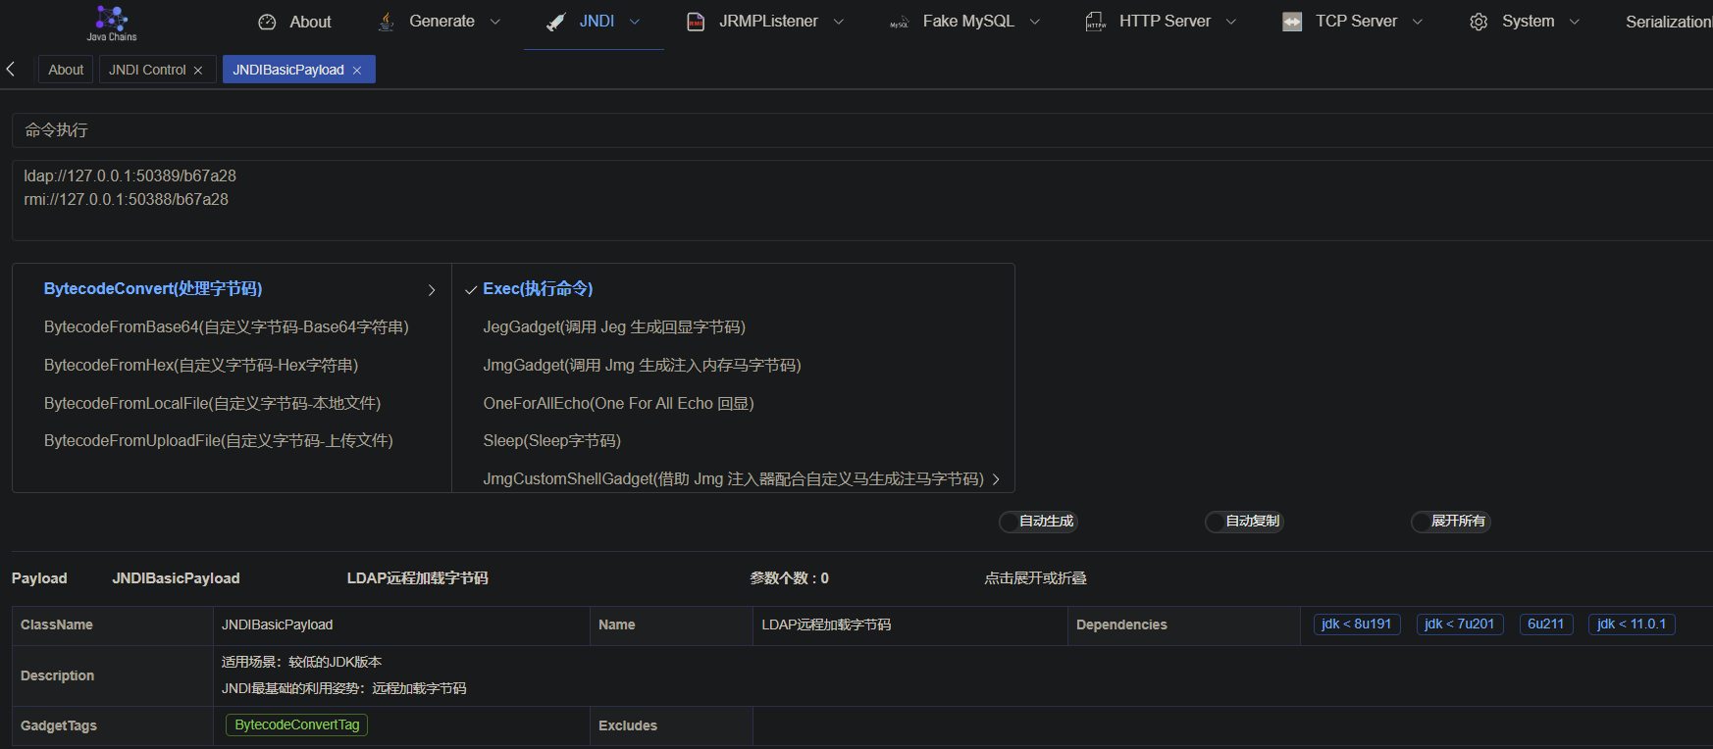Close the JNDIBasicPayload tab
This screenshot has height=749, width=1713.
coord(357,71)
